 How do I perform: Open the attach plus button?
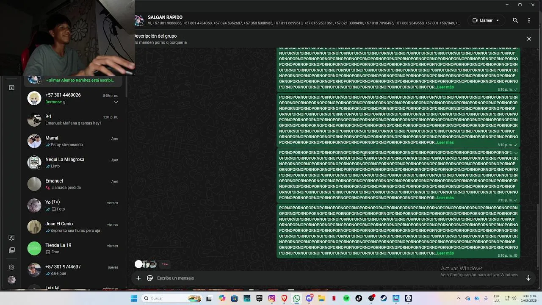click(138, 278)
